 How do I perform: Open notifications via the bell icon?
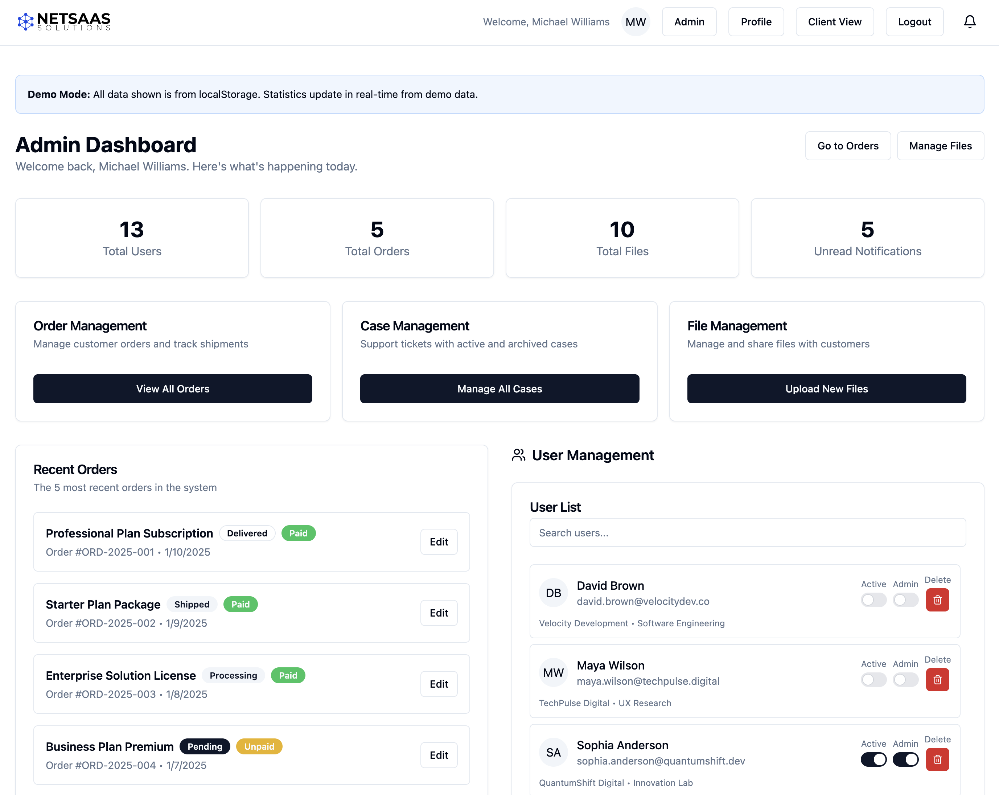(969, 21)
